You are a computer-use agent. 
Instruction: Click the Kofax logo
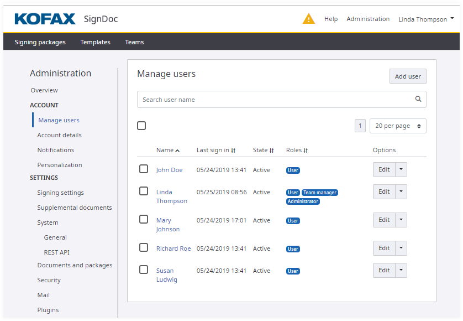click(45, 19)
